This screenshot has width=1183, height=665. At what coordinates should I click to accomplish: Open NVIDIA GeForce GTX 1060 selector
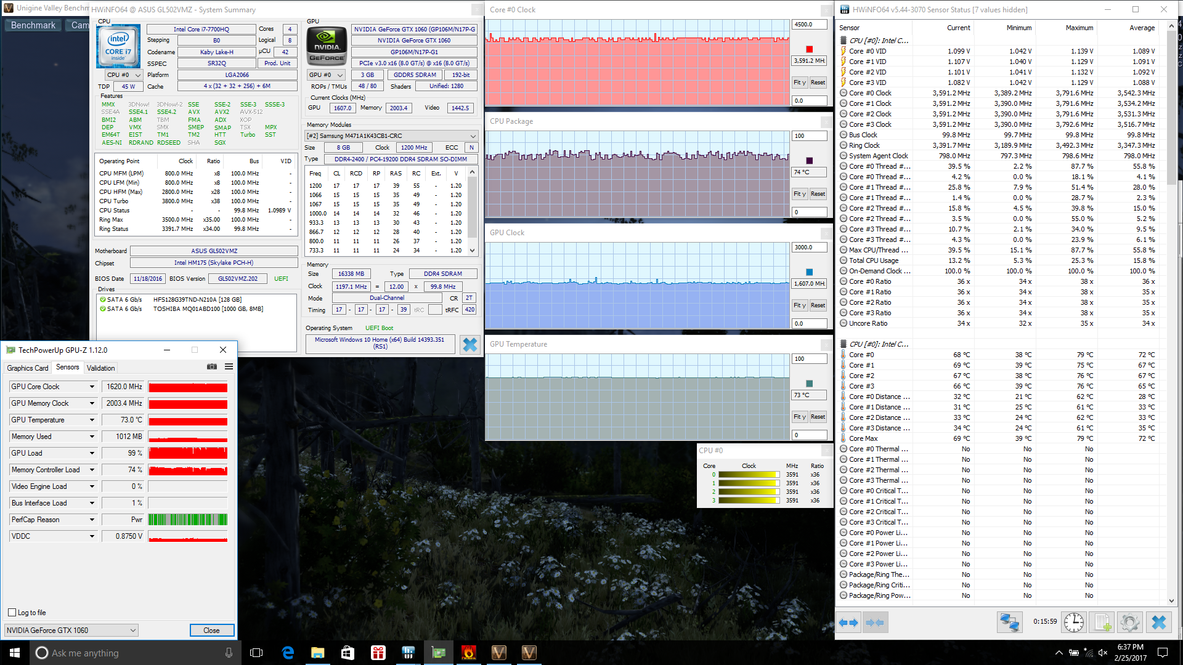pos(71,630)
